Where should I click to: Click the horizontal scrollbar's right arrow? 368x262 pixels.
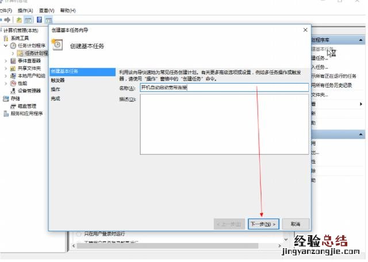[x=279, y=245]
